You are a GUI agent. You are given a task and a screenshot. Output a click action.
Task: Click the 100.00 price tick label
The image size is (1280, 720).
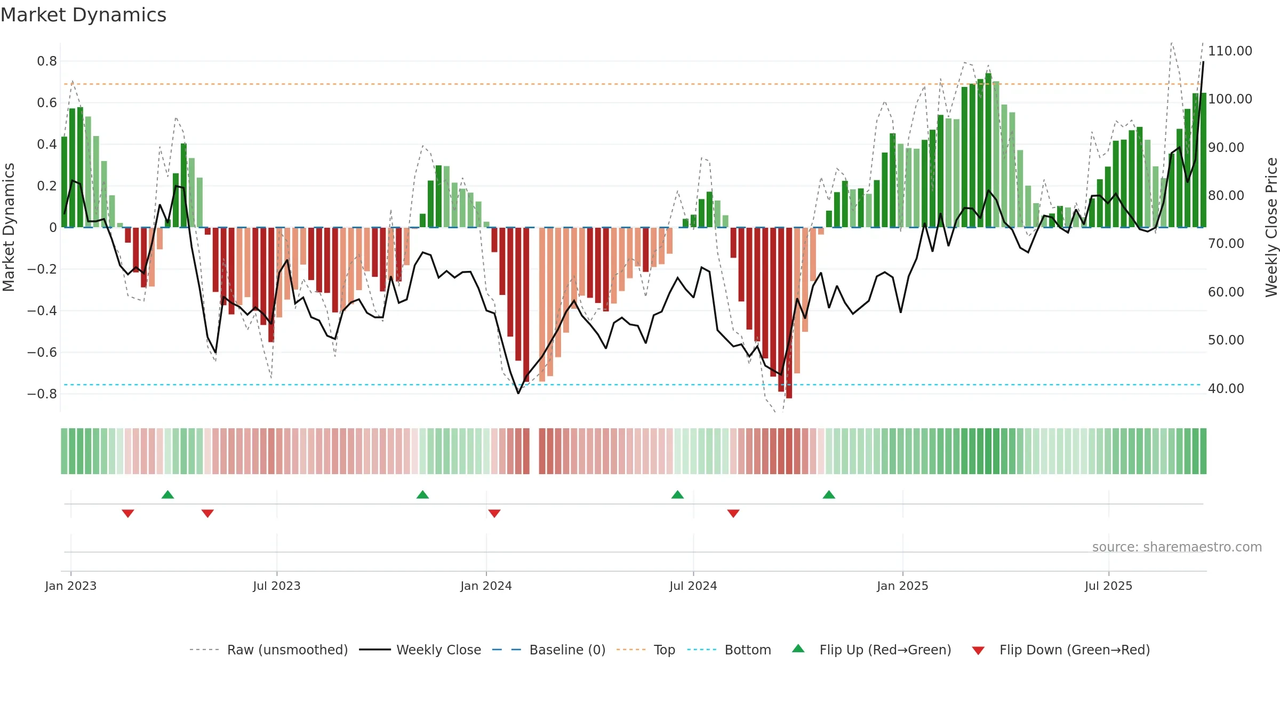click(x=1230, y=99)
